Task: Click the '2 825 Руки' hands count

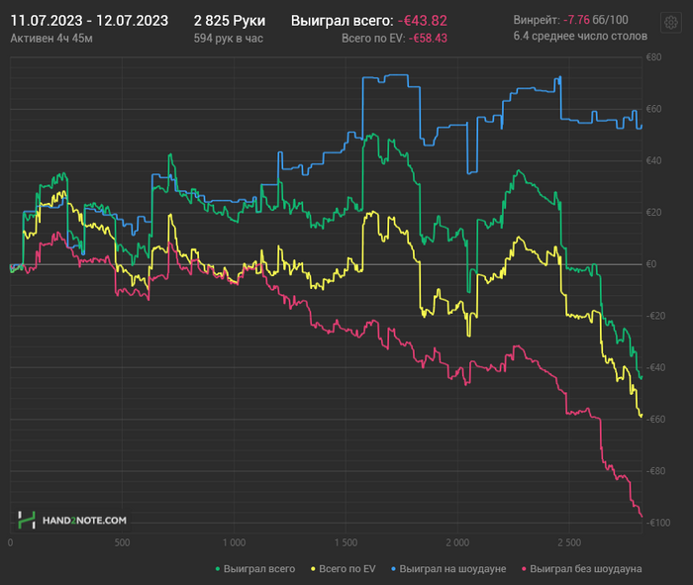Action: click(230, 21)
